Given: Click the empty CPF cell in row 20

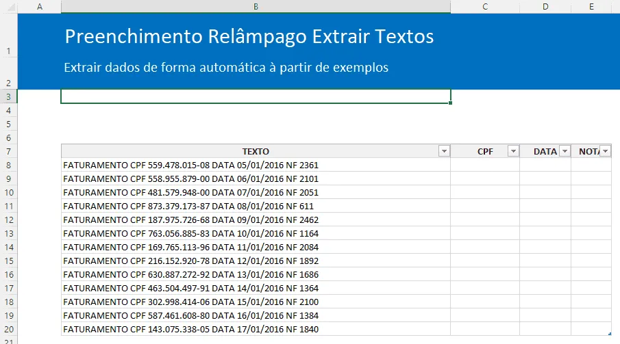Looking at the screenshot, I should (x=485, y=330).
